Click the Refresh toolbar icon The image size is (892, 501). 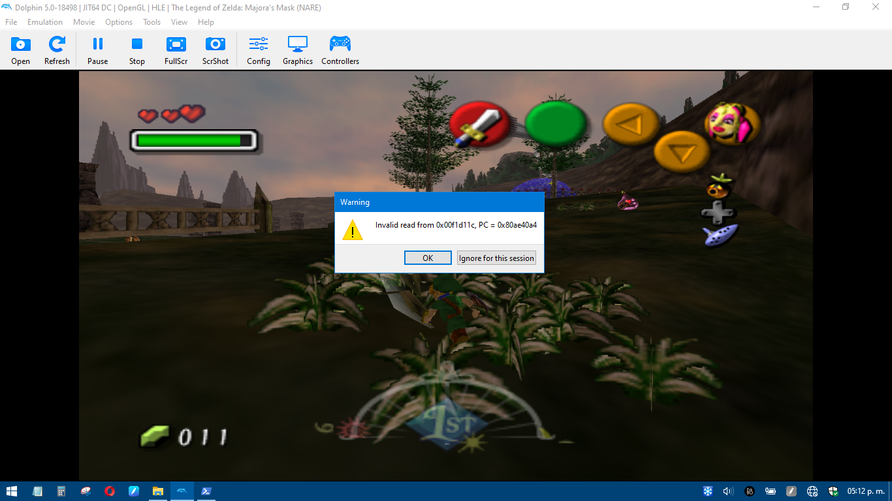point(57,50)
